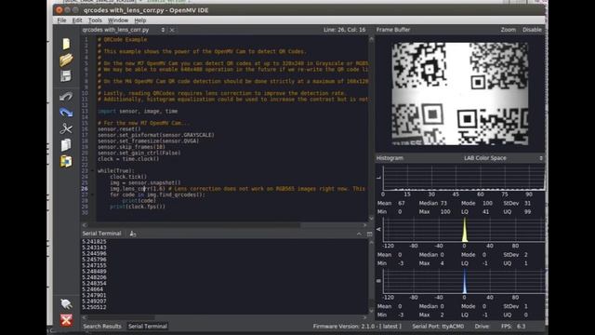
Task: Toggle fold marker at while(True) line
Action: click(x=92, y=171)
